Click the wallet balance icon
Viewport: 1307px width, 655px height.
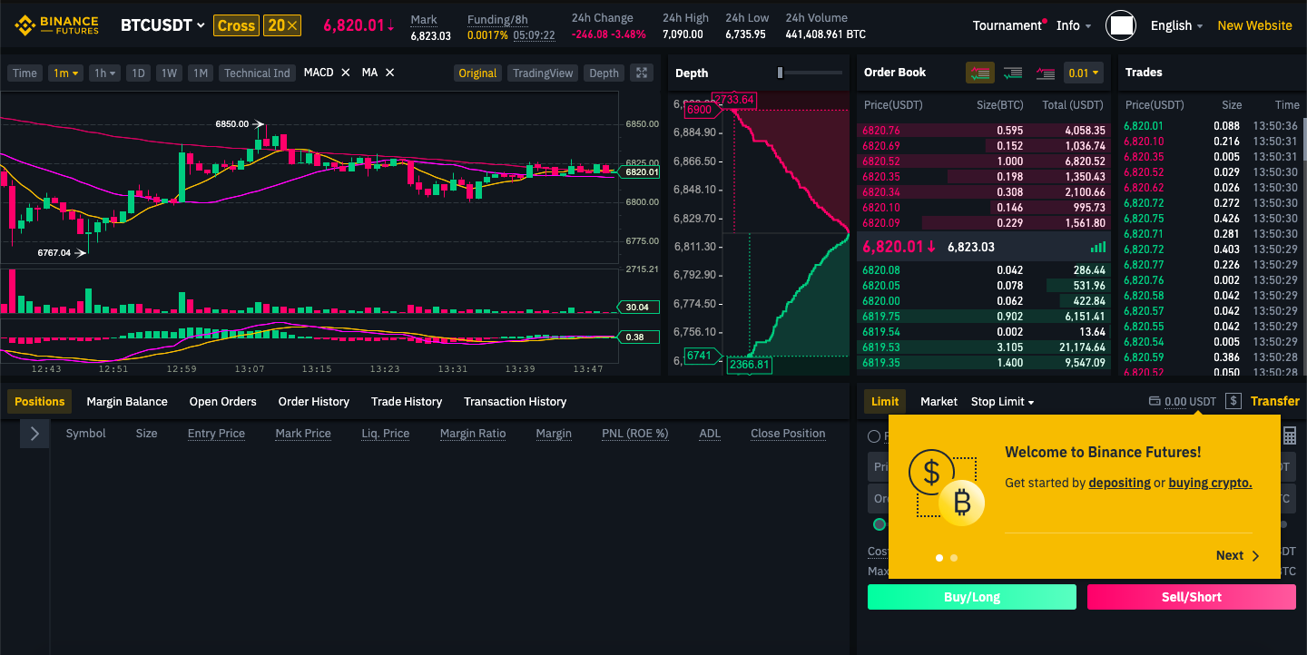[1155, 401]
